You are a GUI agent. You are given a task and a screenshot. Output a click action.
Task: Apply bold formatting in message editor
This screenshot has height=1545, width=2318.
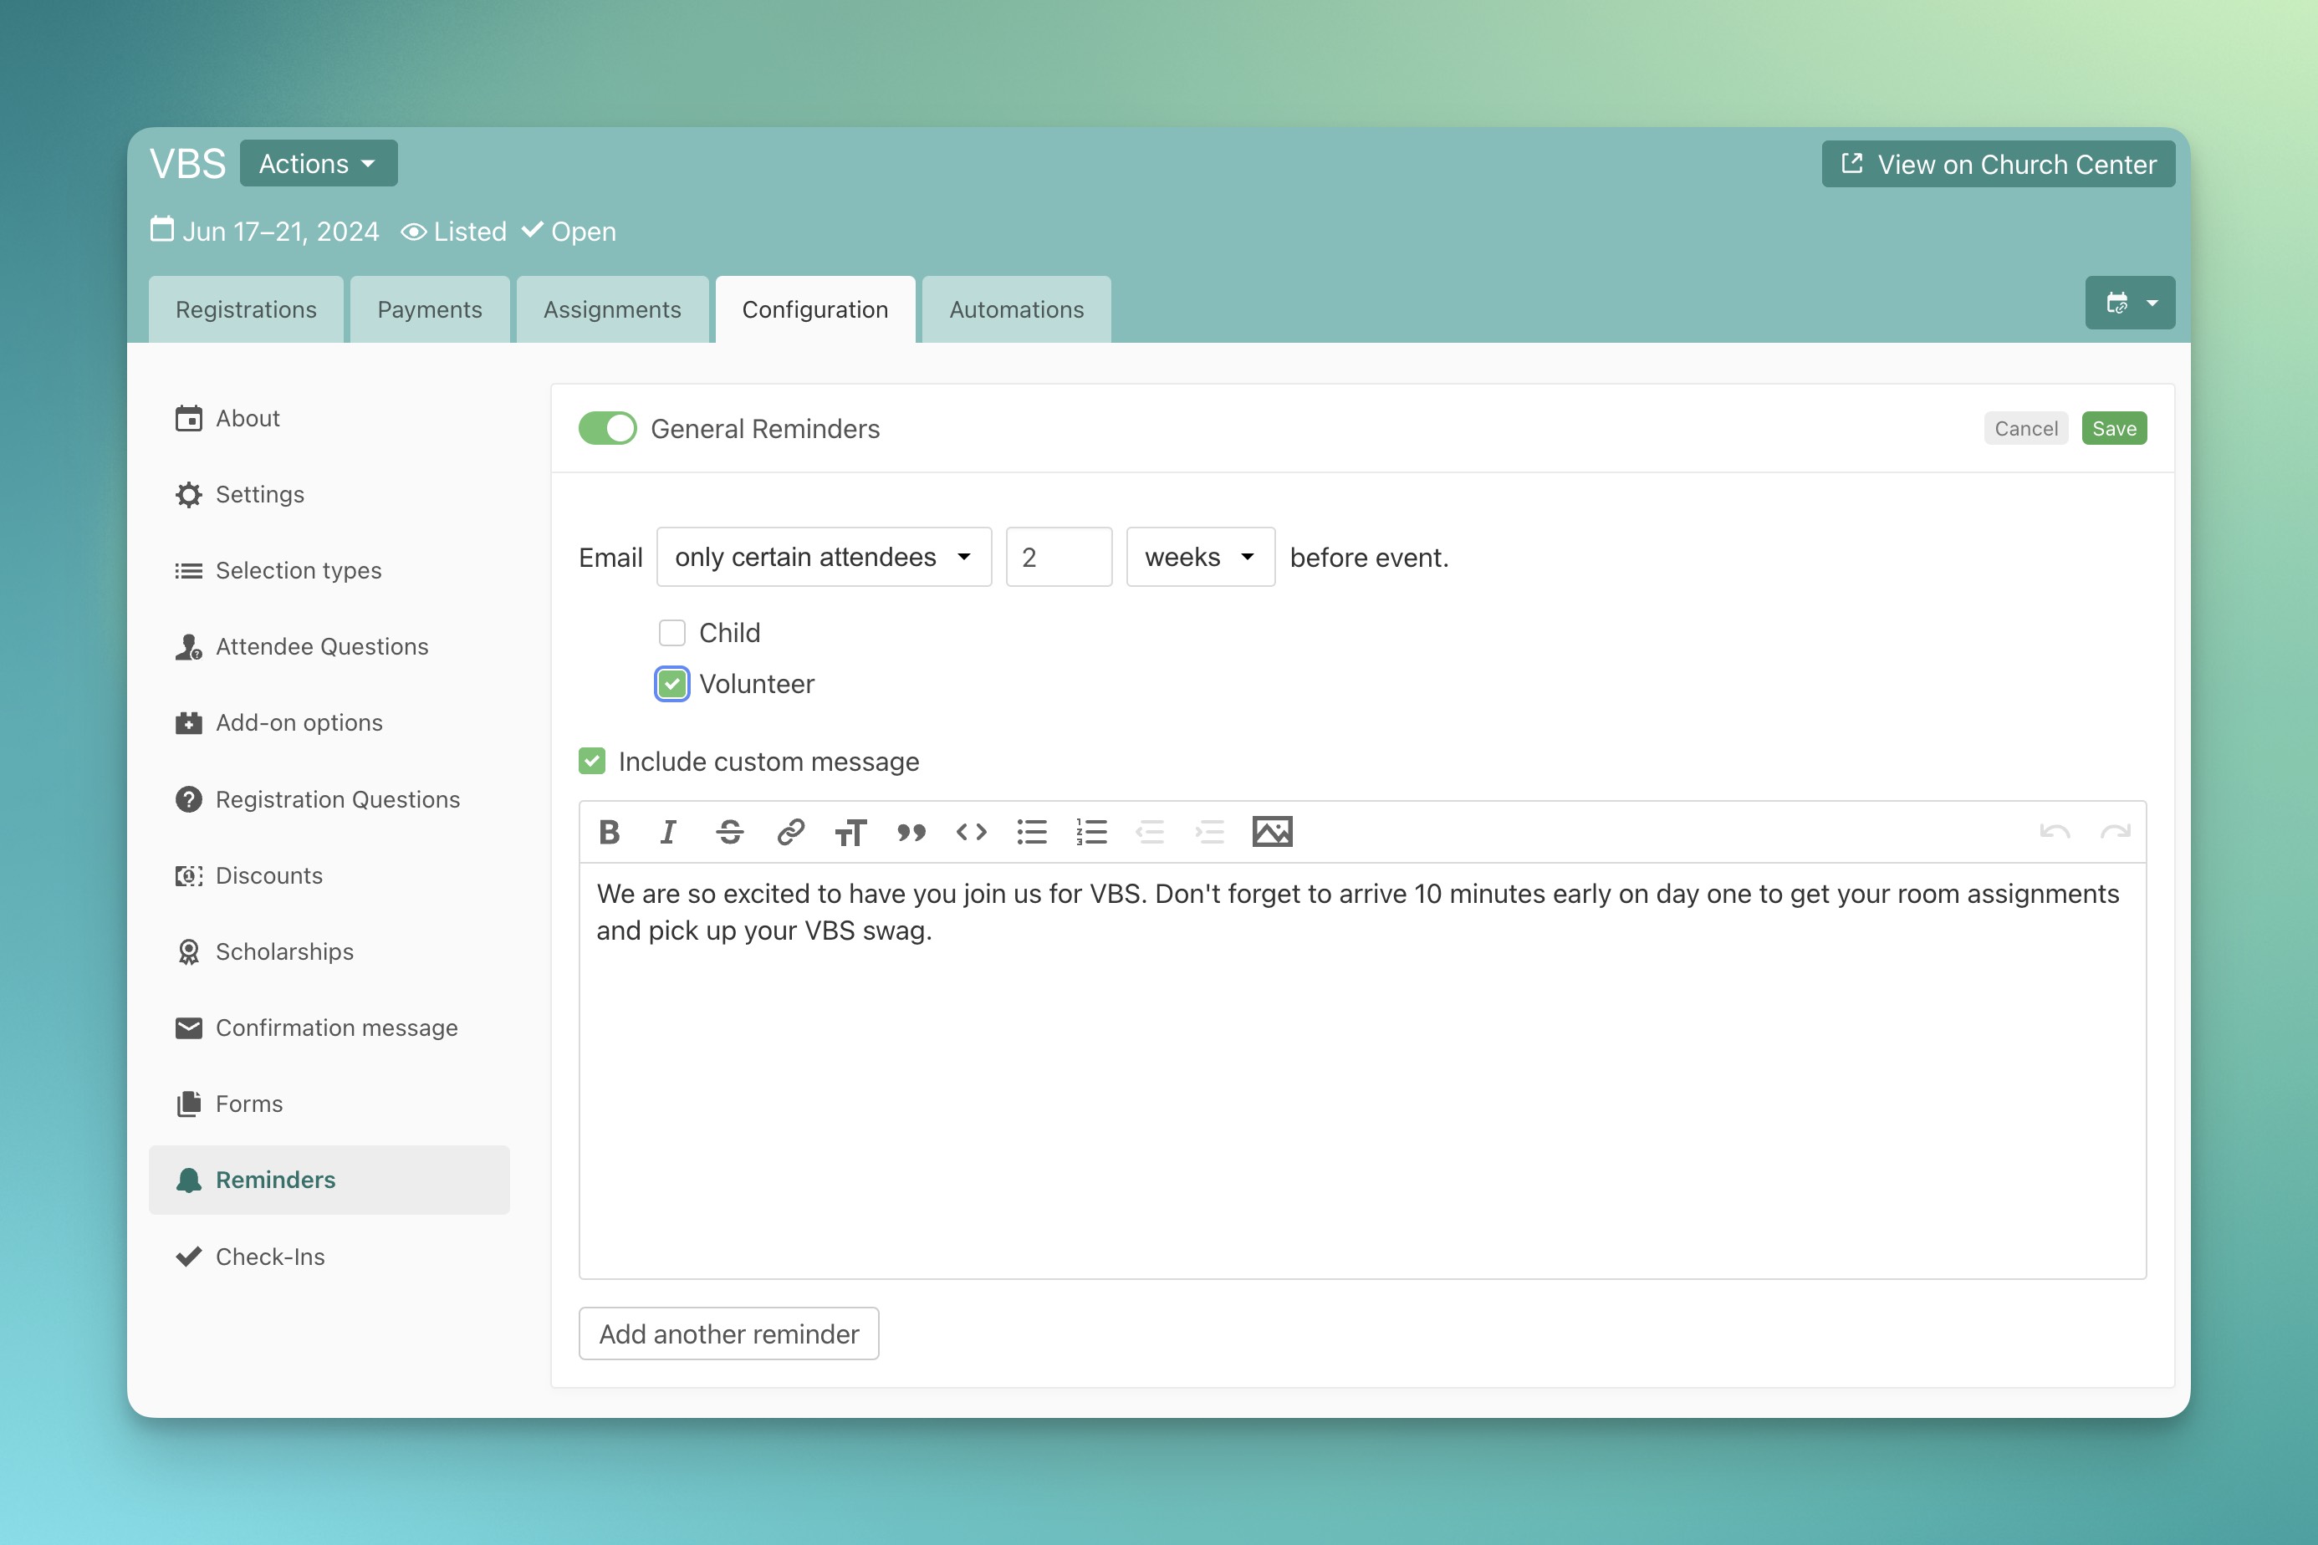609,833
